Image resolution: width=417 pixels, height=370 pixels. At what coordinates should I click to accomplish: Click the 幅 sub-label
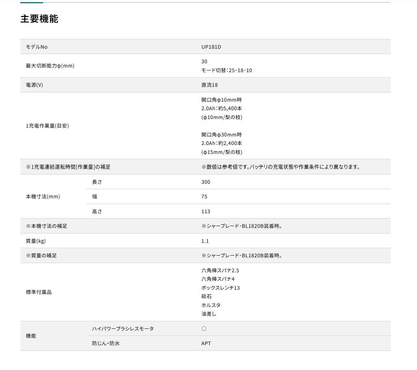click(95, 197)
